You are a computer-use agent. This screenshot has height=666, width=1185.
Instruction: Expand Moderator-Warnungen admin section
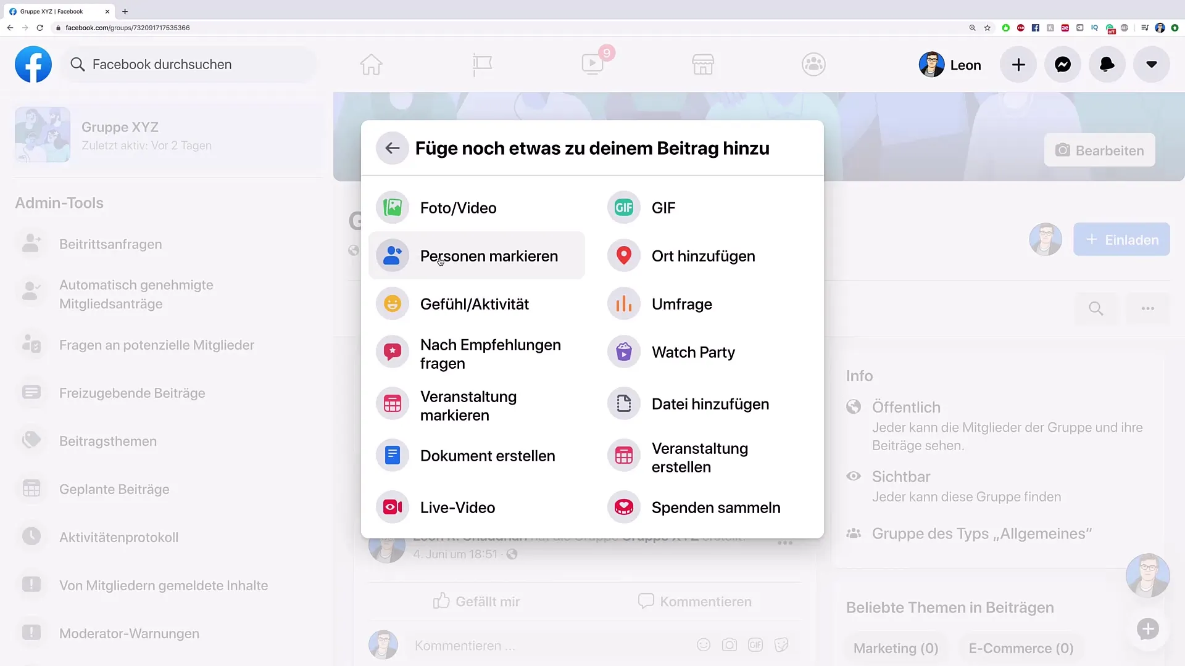click(128, 633)
